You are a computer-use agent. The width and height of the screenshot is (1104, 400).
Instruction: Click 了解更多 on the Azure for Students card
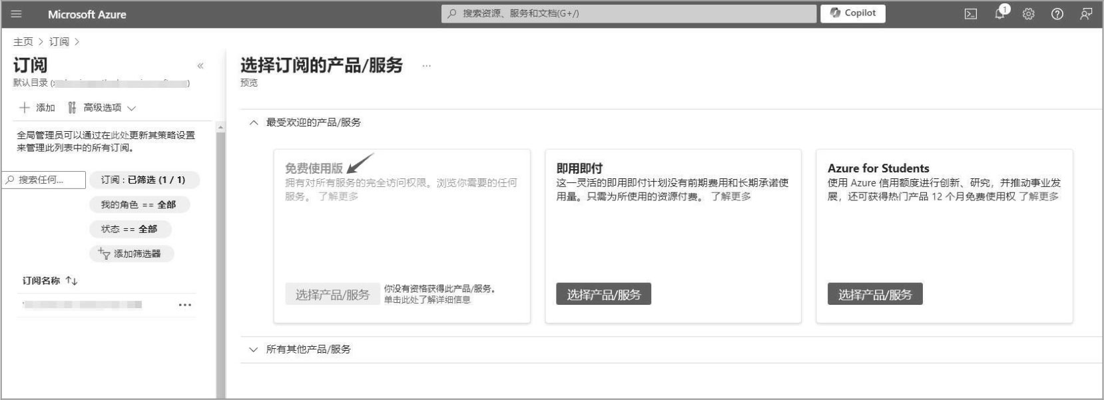point(1039,196)
